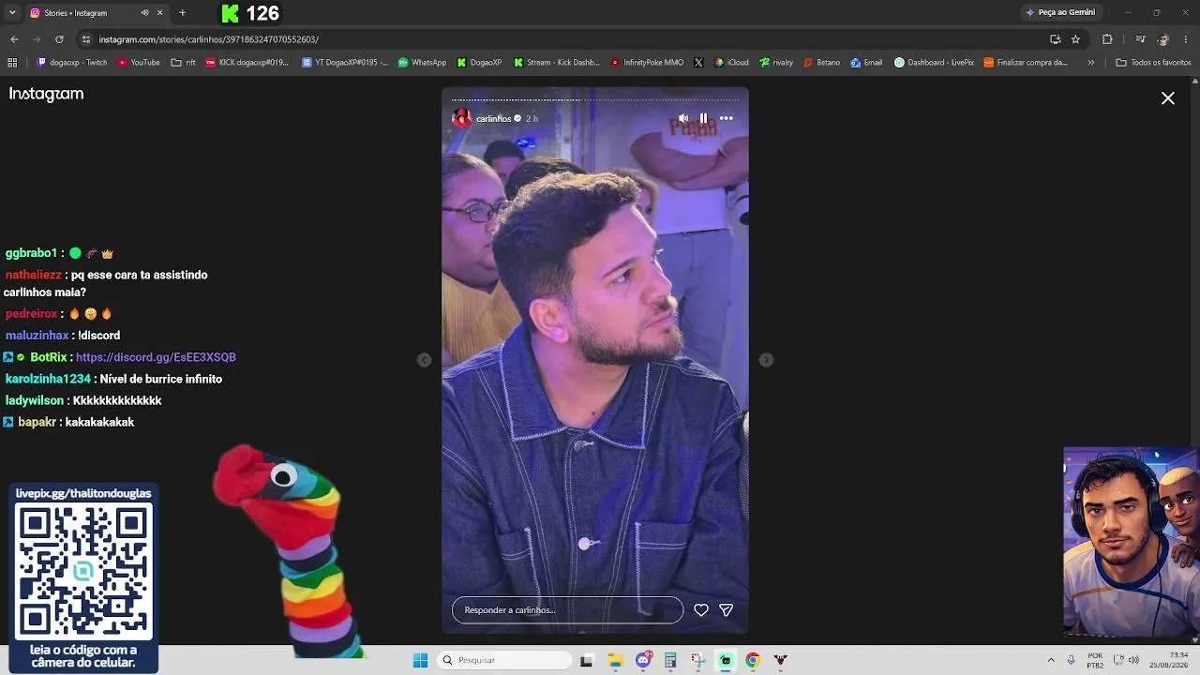Open the iCloud bookmark

tap(731, 63)
